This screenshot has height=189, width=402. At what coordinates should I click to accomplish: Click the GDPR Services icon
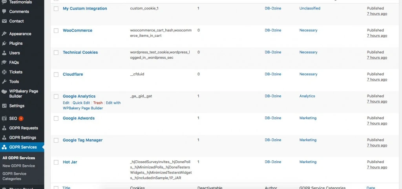click(4, 147)
